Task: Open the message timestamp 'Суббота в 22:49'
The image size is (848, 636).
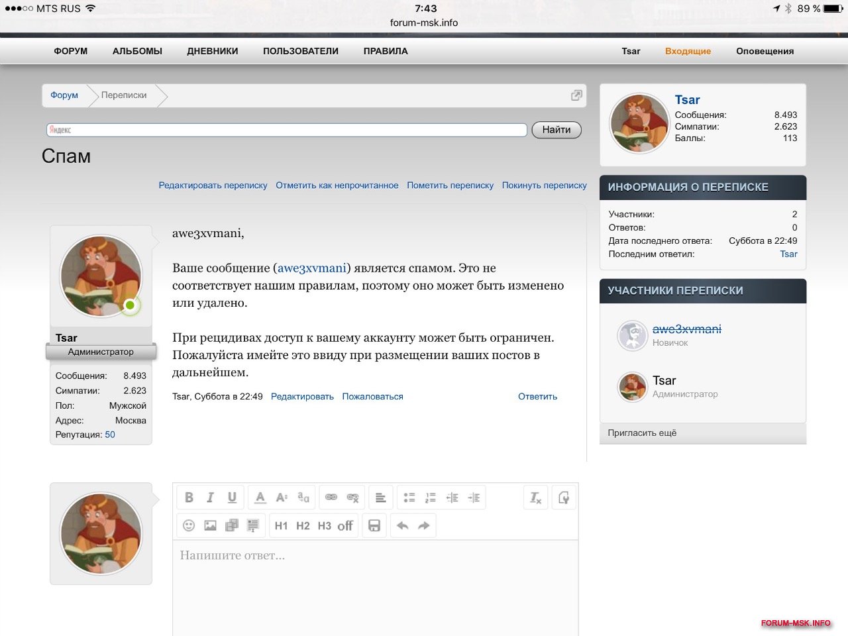Action: pyautogui.click(x=229, y=397)
